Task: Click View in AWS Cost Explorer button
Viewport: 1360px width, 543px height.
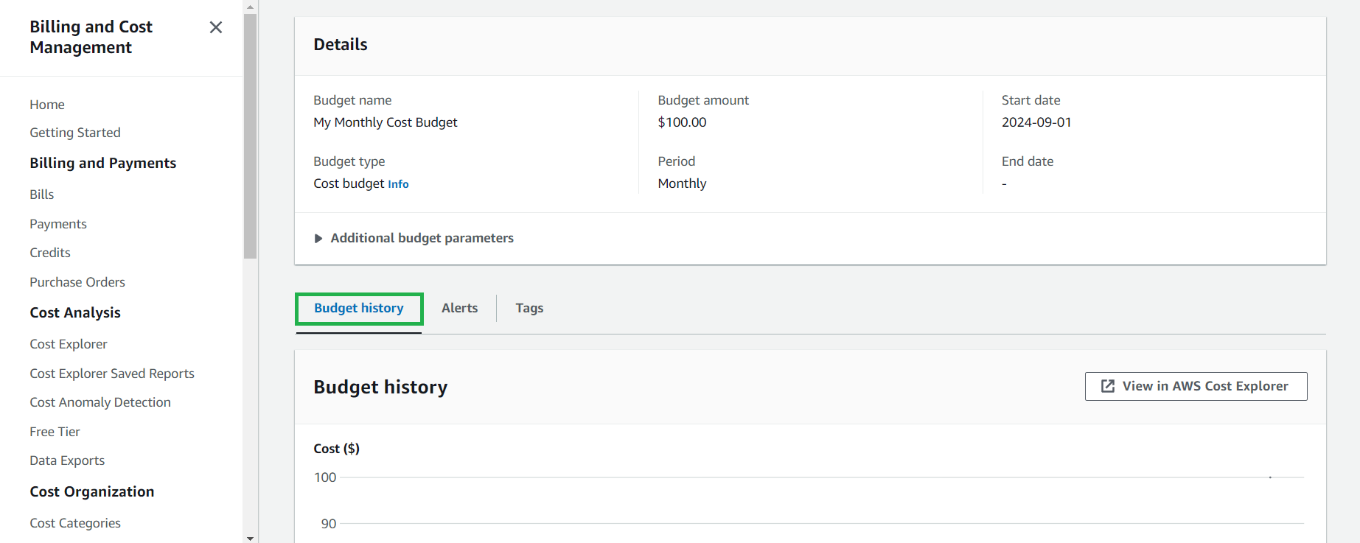Action: click(1196, 386)
